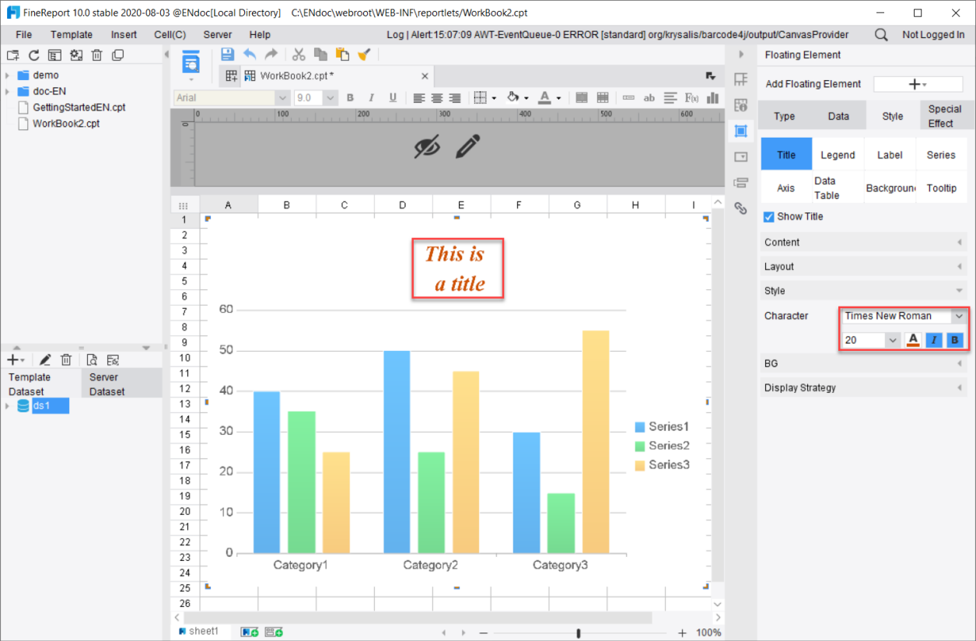Toggle italic in the cell formatting toolbar

tap(371, 98)
